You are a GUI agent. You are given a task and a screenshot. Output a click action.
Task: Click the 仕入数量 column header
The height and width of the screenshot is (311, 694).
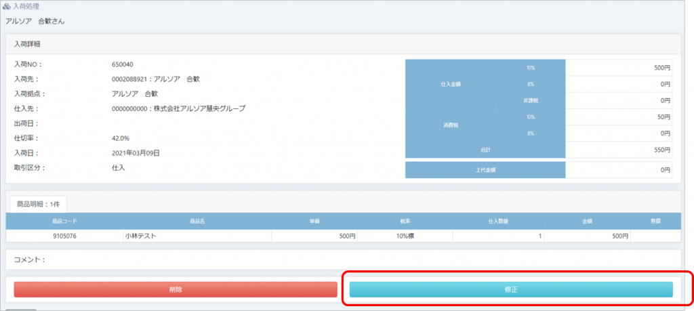click(498, 221)
